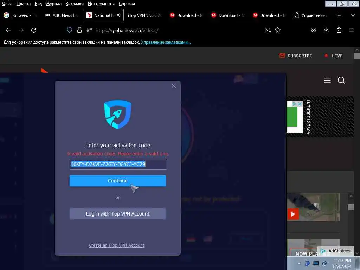Open the Firefox downloads panel
Viewport: 360px width, 270px height.
(x=326, y=30)
